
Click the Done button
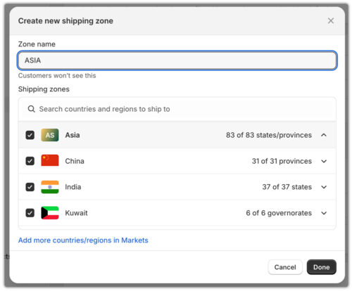click(322, 267)
